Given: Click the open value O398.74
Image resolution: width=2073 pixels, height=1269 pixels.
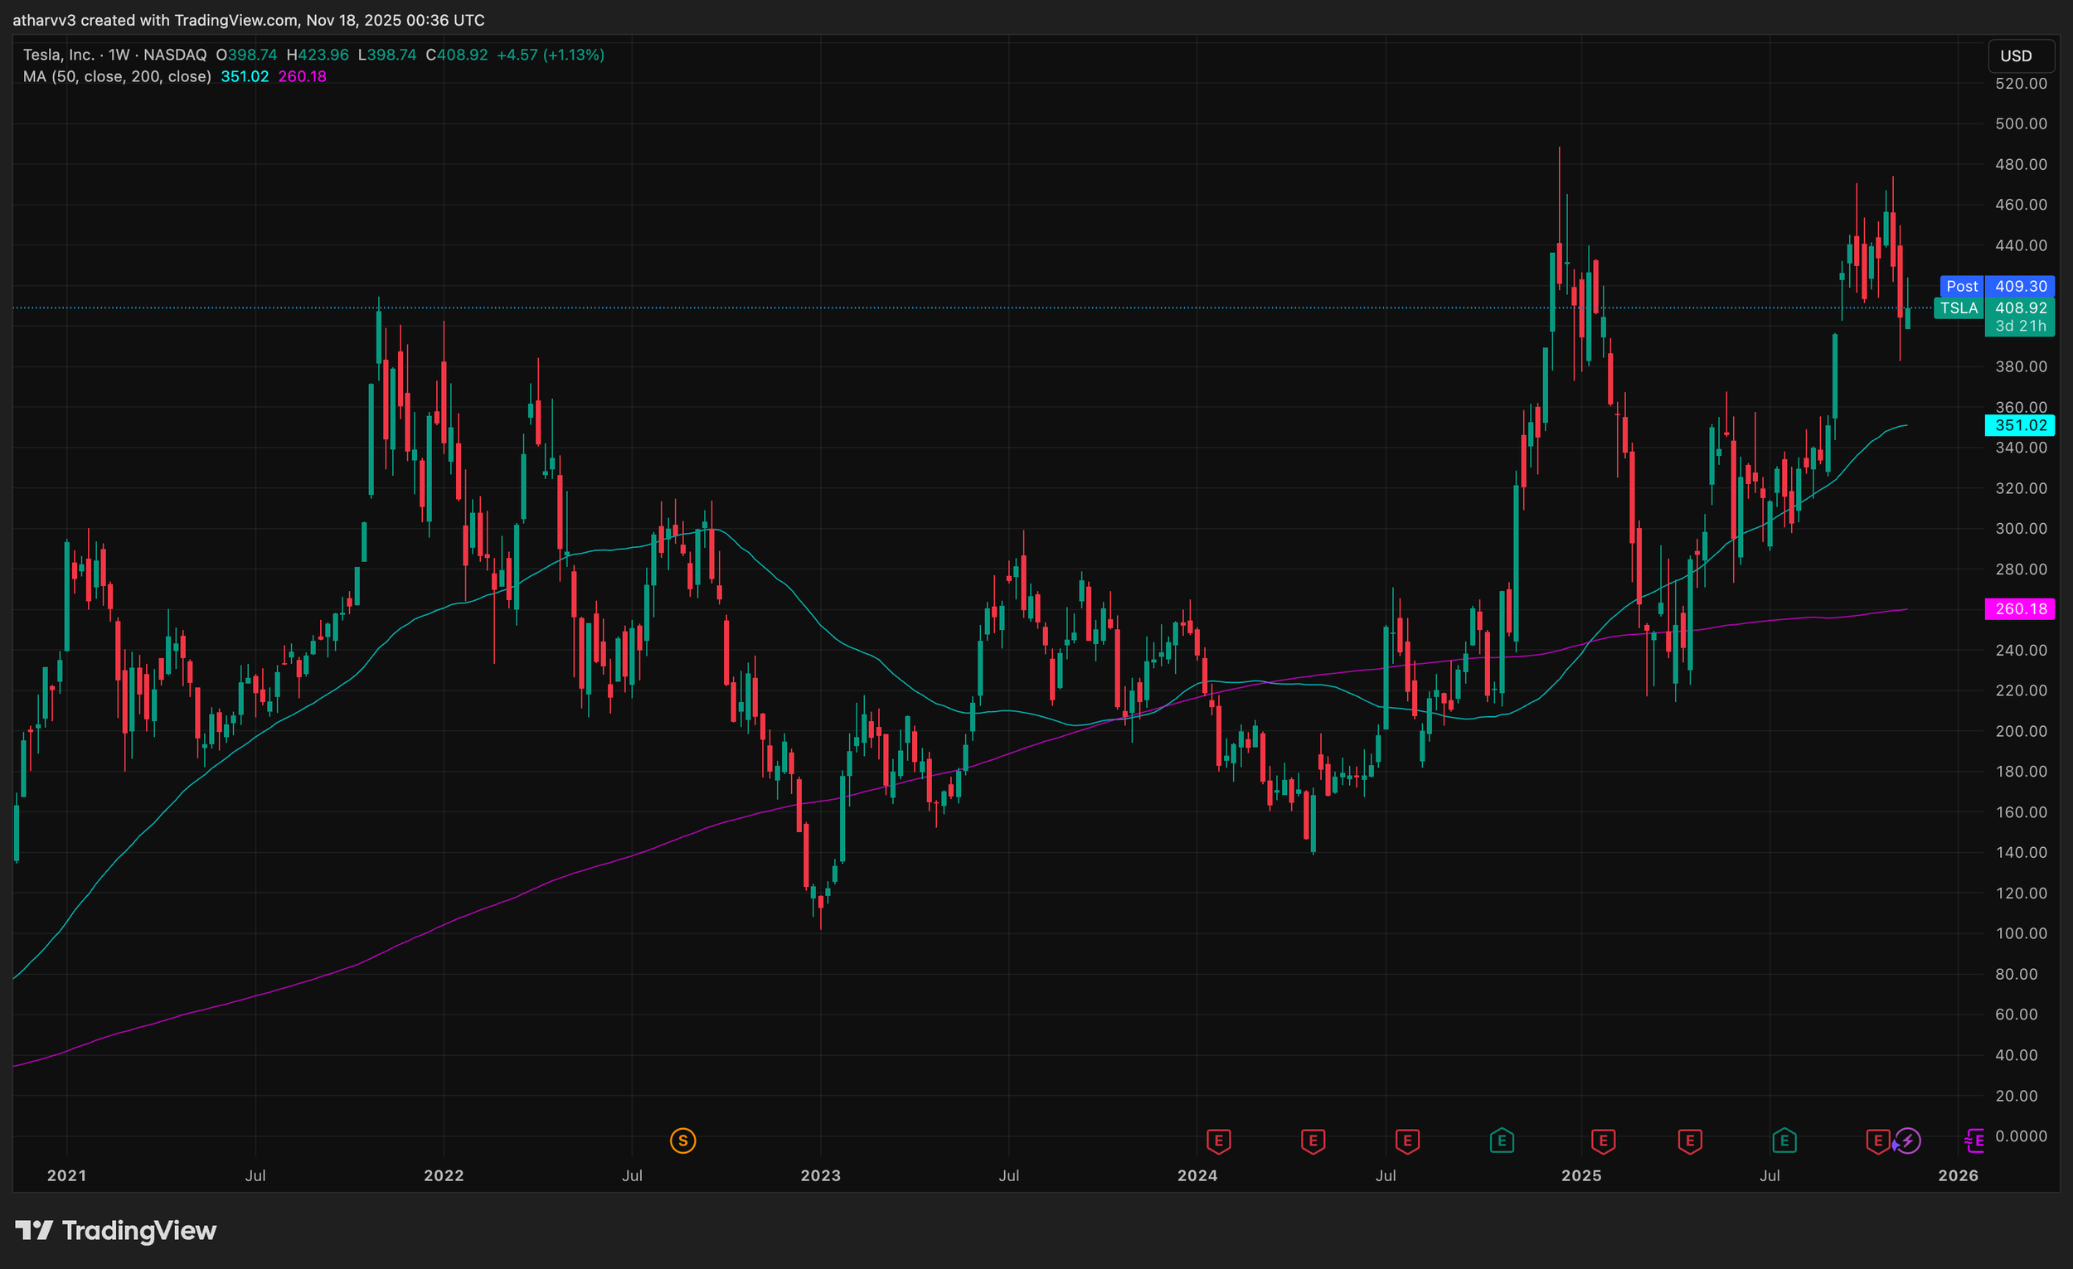Looking at the screenshot, I should pyautogui.click(x=246, y=55).
